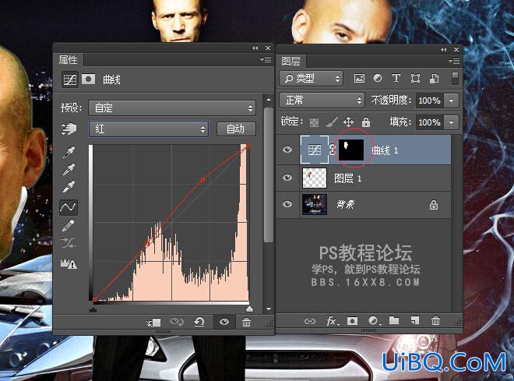Filter layers by pixel layer type
The width and height of the screenshot is (514, 381).
359,79
